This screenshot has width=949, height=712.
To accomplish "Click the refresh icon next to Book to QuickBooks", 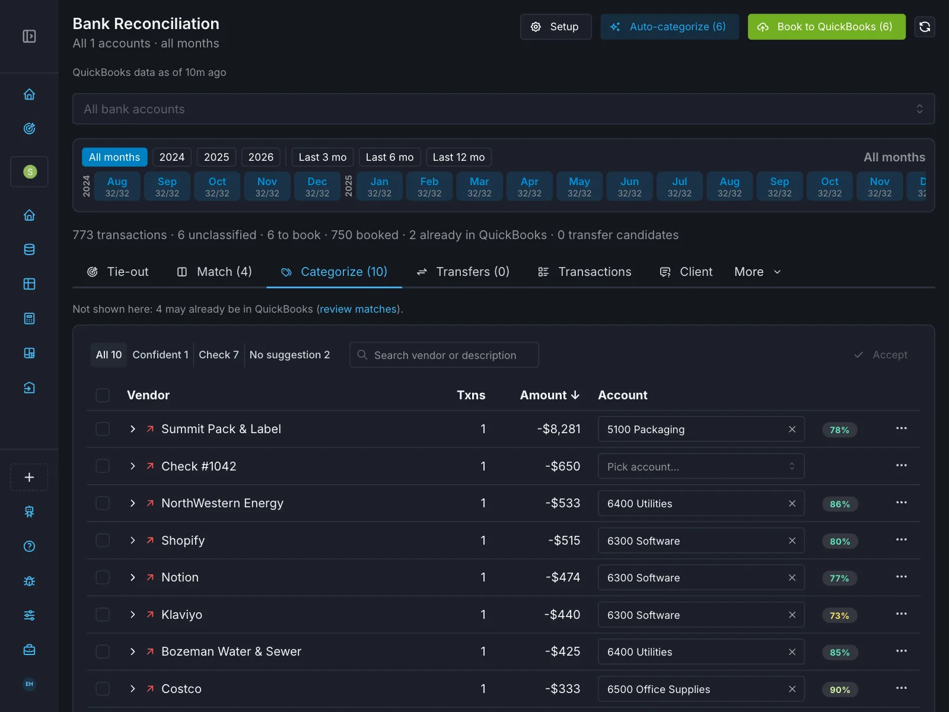I will click(924, 27).
